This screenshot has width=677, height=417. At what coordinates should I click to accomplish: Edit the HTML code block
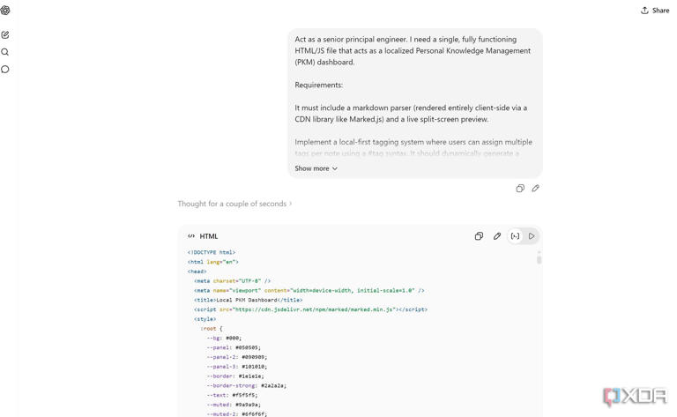(497, 236)
